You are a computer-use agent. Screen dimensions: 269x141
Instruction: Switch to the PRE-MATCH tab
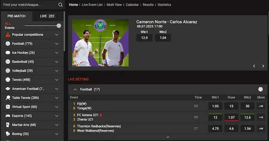tap(17, 16)
